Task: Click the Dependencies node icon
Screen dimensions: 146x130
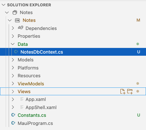Action: tap(20, 28)
